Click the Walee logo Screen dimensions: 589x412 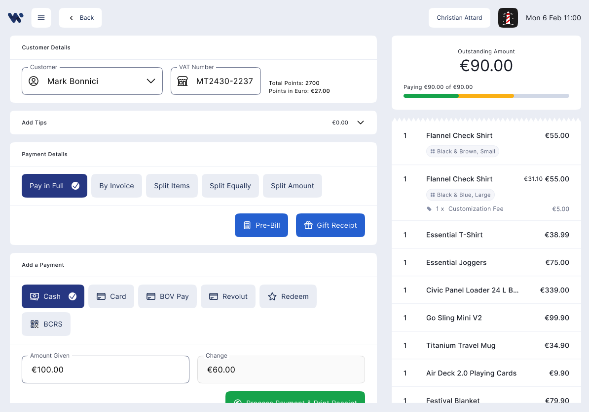(x=15, y=17)
